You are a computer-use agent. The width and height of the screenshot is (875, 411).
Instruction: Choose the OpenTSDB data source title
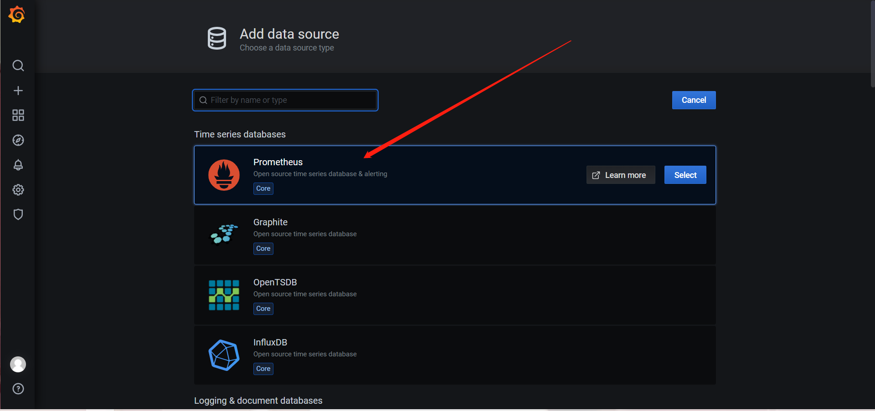coord(275,282)
